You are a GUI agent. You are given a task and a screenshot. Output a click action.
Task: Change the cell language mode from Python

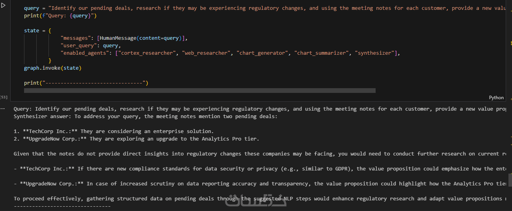click(496, 98)
